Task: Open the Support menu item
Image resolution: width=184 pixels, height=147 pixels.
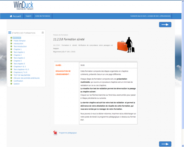Action: pos(28,16)
